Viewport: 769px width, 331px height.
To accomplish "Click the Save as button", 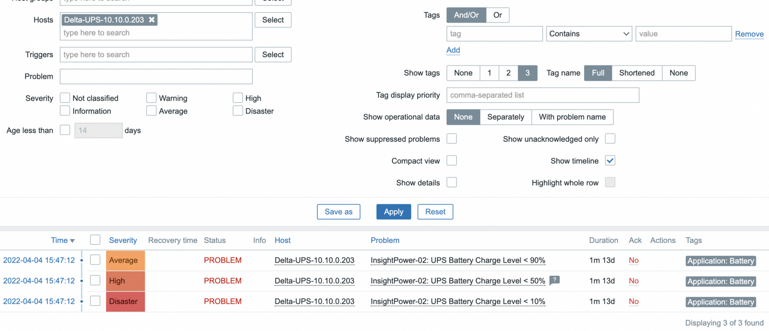I will [x=339, y=212].
